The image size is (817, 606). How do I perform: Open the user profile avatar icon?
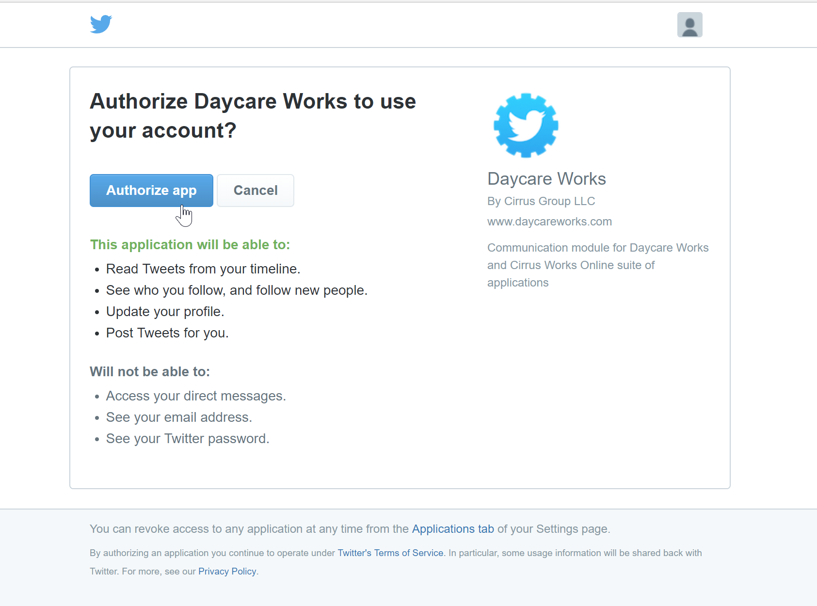pyautogui.click(x=689, y=25)
